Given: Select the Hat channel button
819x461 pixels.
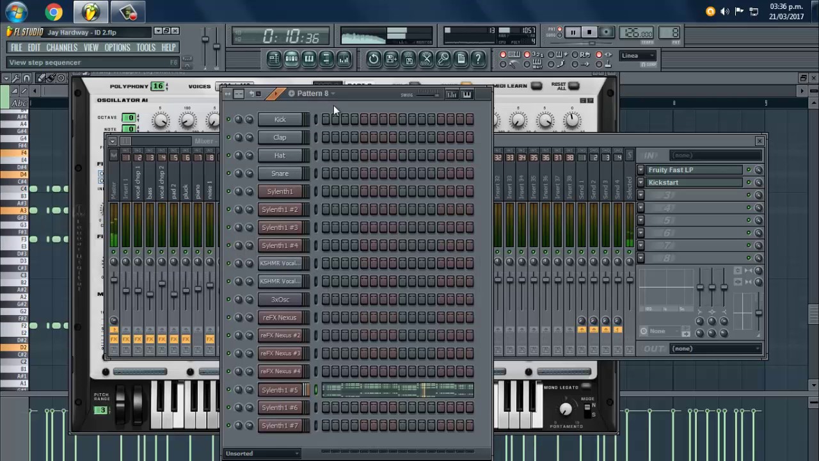Looking at the screenshot, I should coord(280,156).
